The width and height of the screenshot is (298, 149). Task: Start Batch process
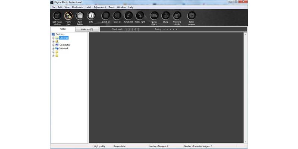point(191,16)
